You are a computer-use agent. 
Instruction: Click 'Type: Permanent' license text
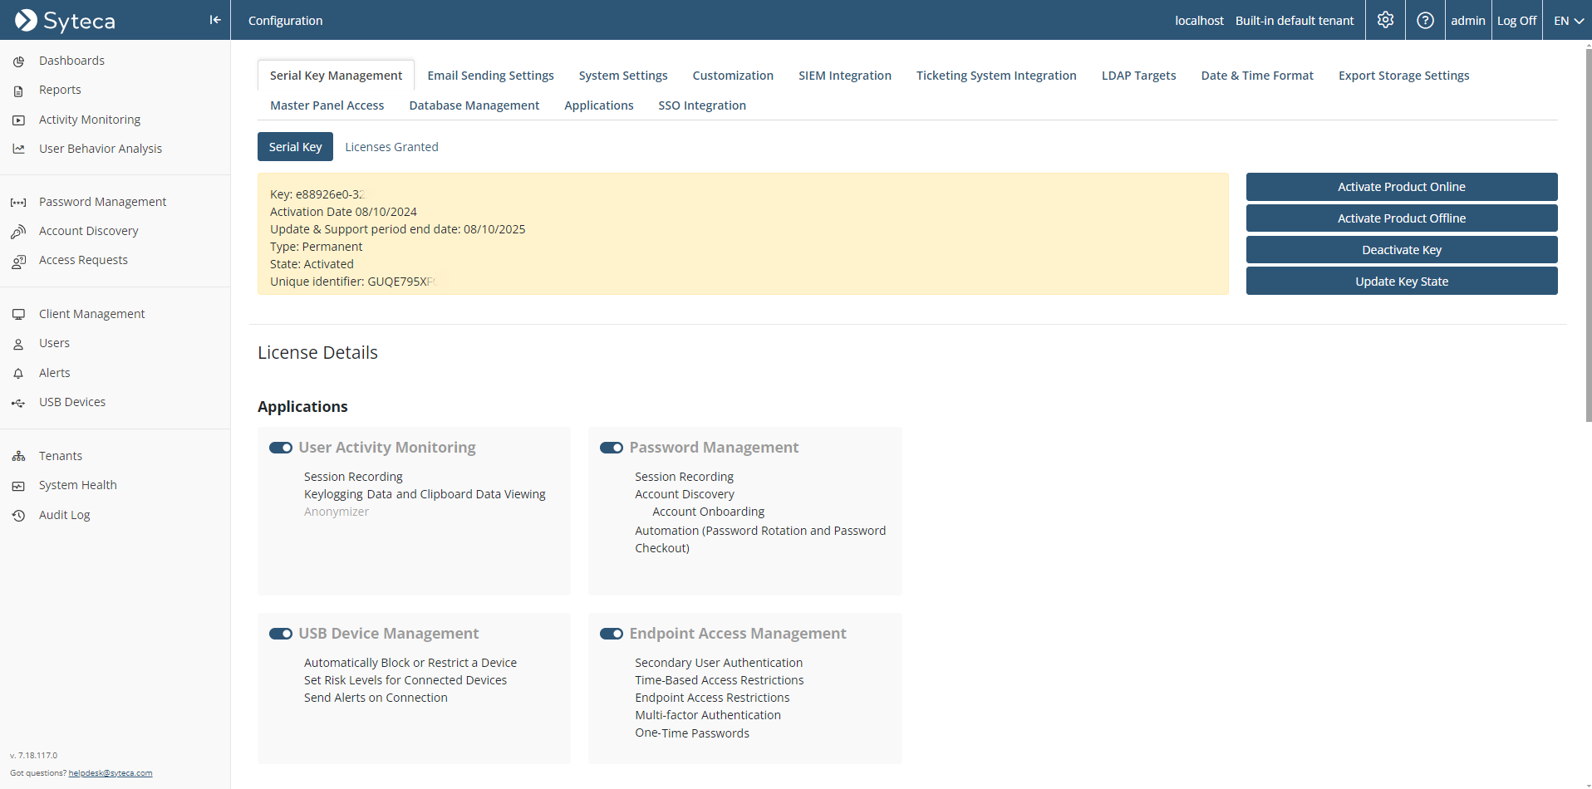[316, 247]
